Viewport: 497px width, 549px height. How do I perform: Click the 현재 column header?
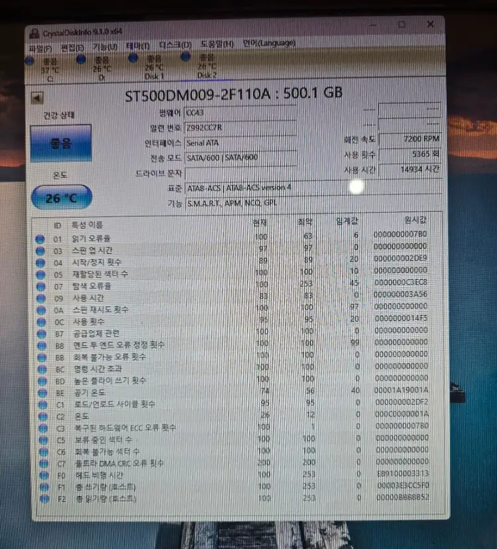click(x=260, y=223)
